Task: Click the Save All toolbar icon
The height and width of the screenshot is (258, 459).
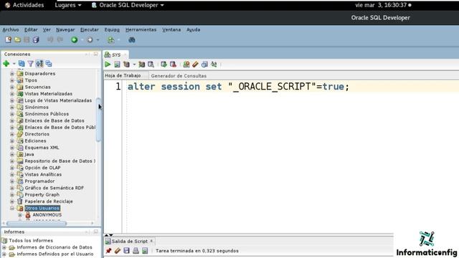Action: [x=36, y=40]
